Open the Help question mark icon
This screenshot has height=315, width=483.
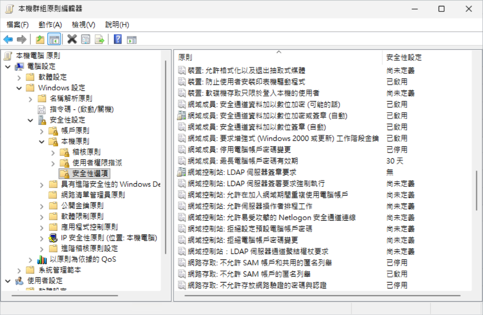click(118, 39)
